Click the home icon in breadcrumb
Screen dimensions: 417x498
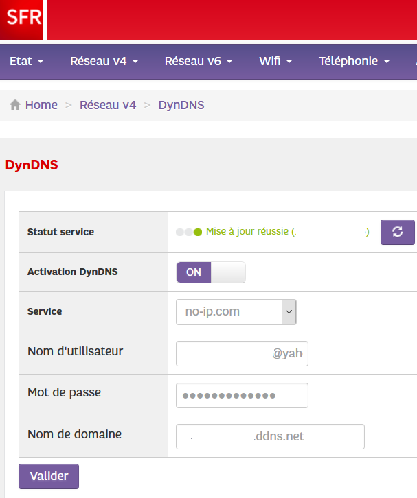click(15, 105)
